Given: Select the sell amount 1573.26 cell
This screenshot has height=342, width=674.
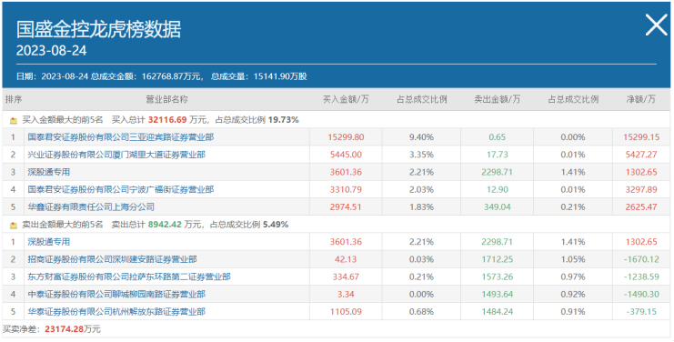Looking at the screenshot, I should point(497,277).
